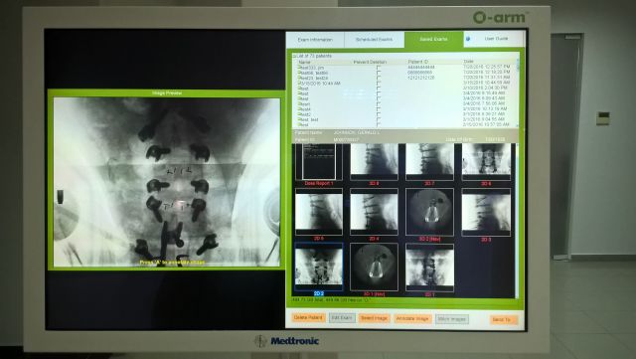Select the 2D 7 image thumbnail
Image resolution: width=636 pixels, height=359 pixels.
click(429, 162)
